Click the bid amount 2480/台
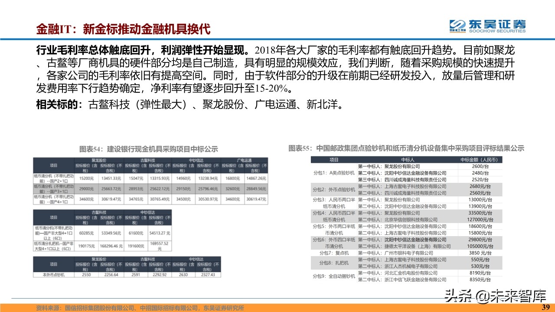Image resolution: width=555 pixels, height=312 pixels. tap(481, 172)
